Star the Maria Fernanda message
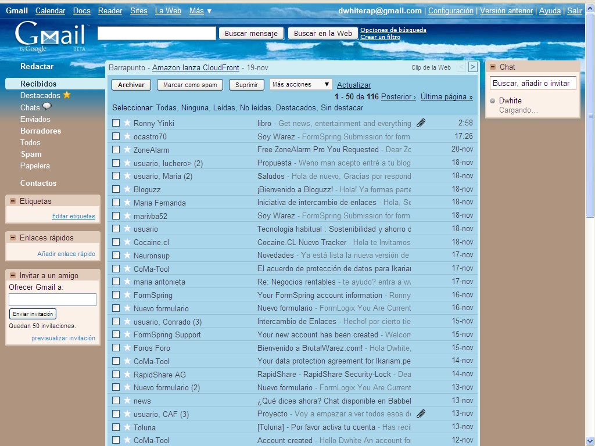 tap(127, 202)
